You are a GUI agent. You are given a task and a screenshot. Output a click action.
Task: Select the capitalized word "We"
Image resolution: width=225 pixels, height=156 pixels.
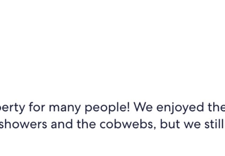[x=143, y=107]
